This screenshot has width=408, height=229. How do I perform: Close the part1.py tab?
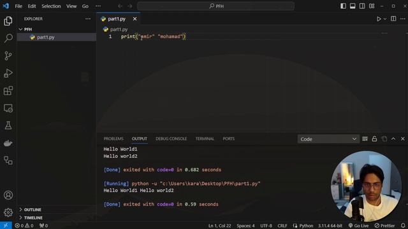(135, 19)
